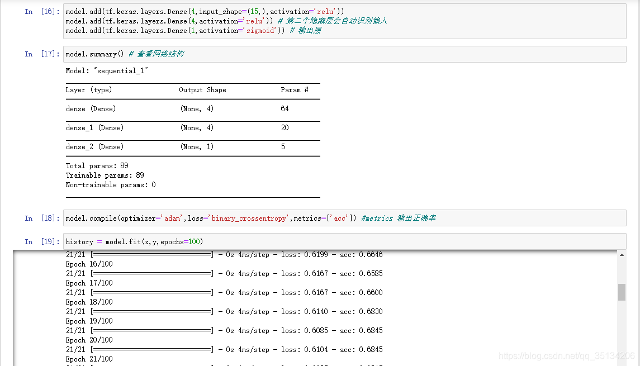This screenshot has height=366, width=640.
Task: Click the Output Shape column header
Action: coord(202,90)
